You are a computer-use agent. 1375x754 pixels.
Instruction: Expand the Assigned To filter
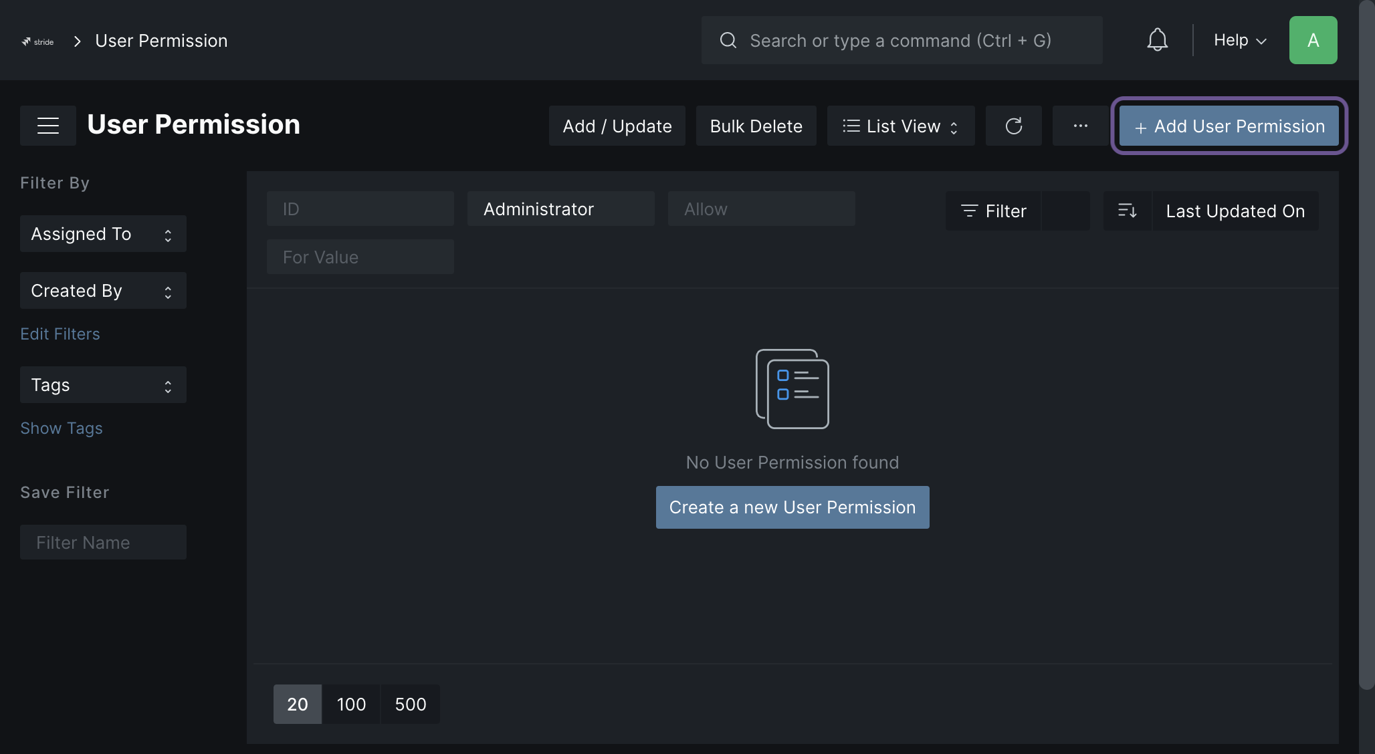103,234
